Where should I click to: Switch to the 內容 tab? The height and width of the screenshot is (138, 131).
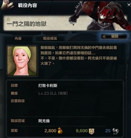point(18,38)
